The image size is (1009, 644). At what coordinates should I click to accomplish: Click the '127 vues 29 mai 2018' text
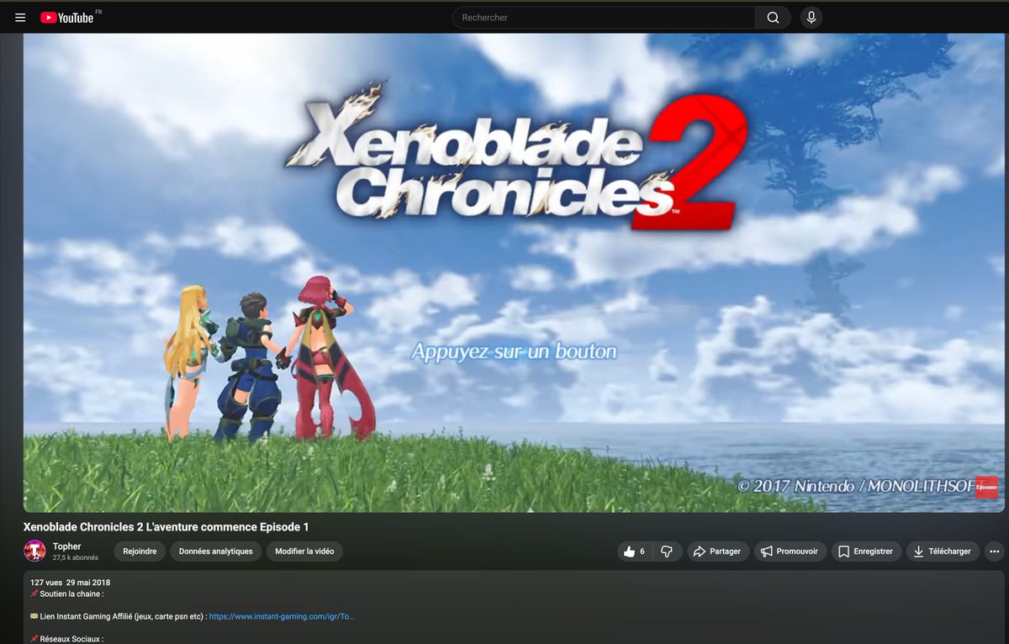[71, 583]
